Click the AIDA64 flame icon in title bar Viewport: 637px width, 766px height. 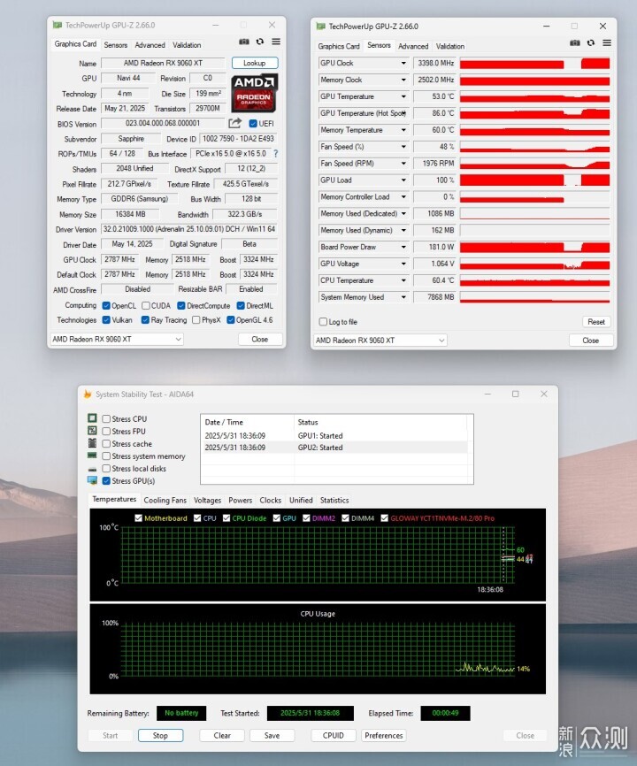[x=88, y=394]
